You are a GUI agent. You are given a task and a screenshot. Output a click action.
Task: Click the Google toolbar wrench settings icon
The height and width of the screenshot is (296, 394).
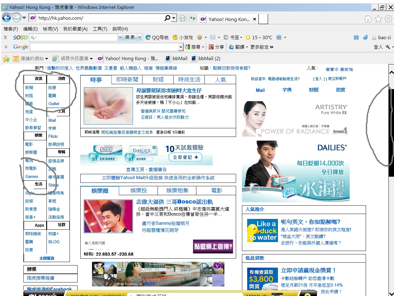click(x=388, y=47)
